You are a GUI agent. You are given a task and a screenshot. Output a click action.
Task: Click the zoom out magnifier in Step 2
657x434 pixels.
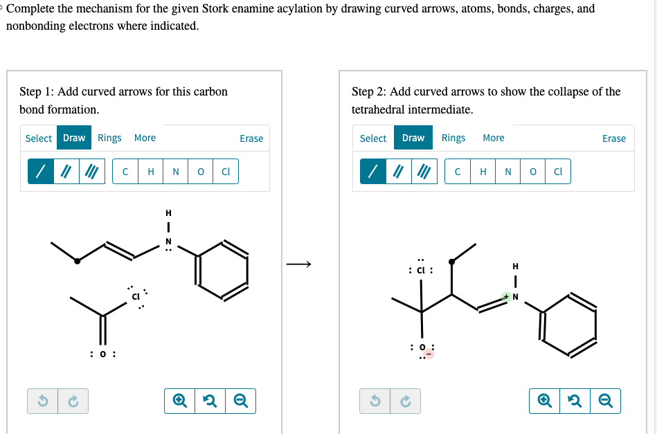[606, 401]
